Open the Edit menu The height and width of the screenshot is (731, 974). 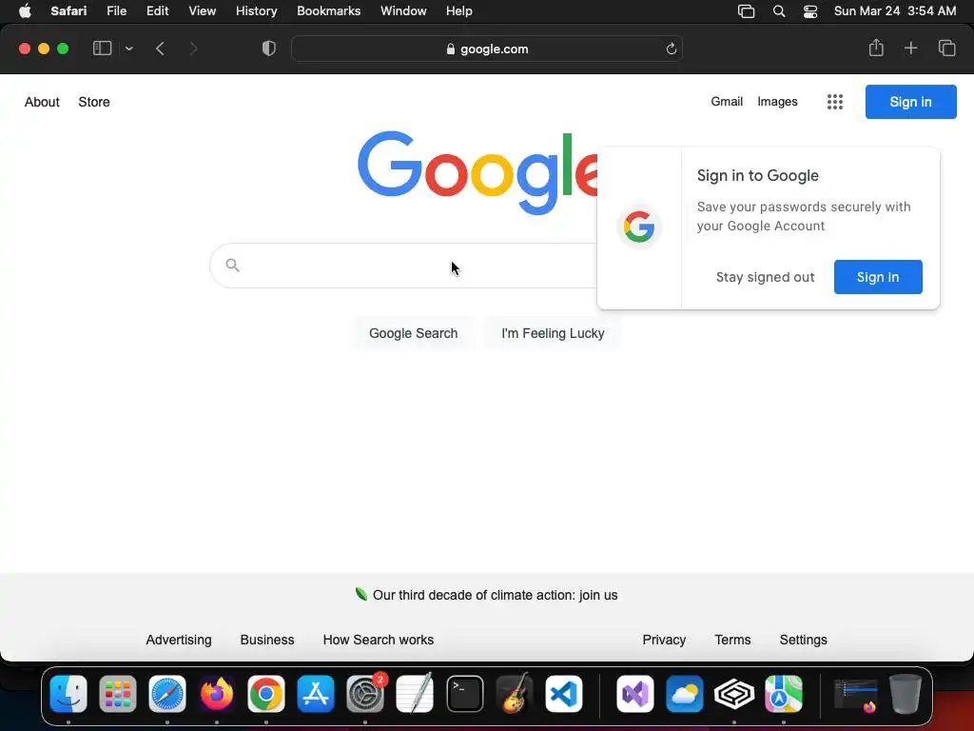[157, 11]
